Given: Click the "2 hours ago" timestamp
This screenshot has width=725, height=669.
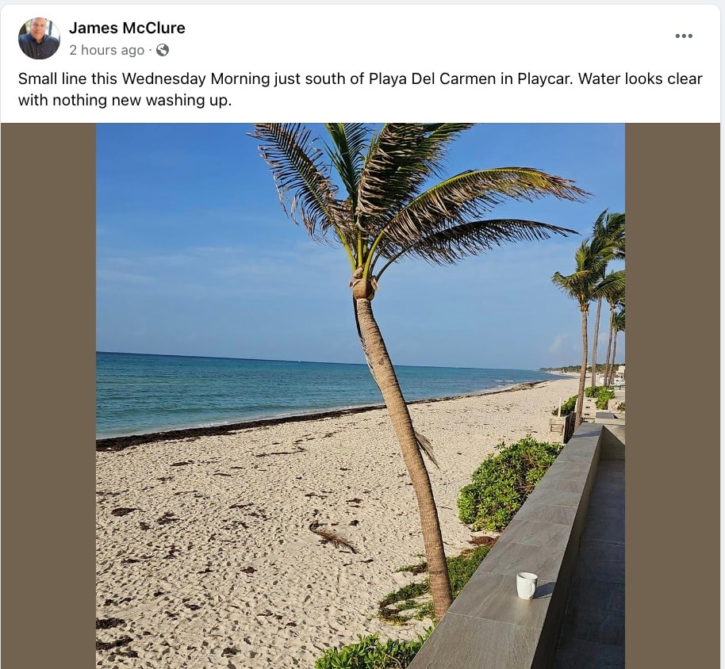Looking at the screenshot, I should [x=106, y=50].
